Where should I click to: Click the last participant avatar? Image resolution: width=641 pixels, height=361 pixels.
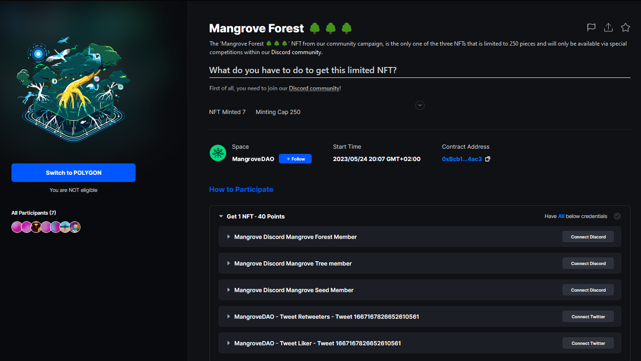click(x=75, y=227)
